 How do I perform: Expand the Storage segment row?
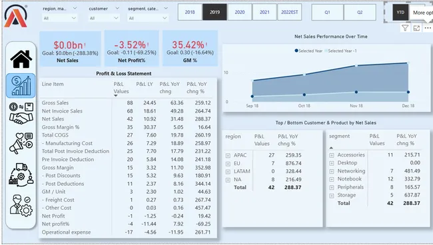(332, 196)
